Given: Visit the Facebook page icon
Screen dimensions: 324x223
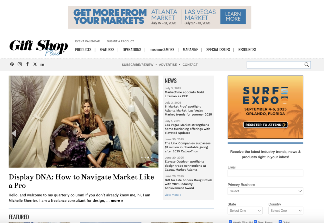Looking at the screenshot, I should 27,64.
